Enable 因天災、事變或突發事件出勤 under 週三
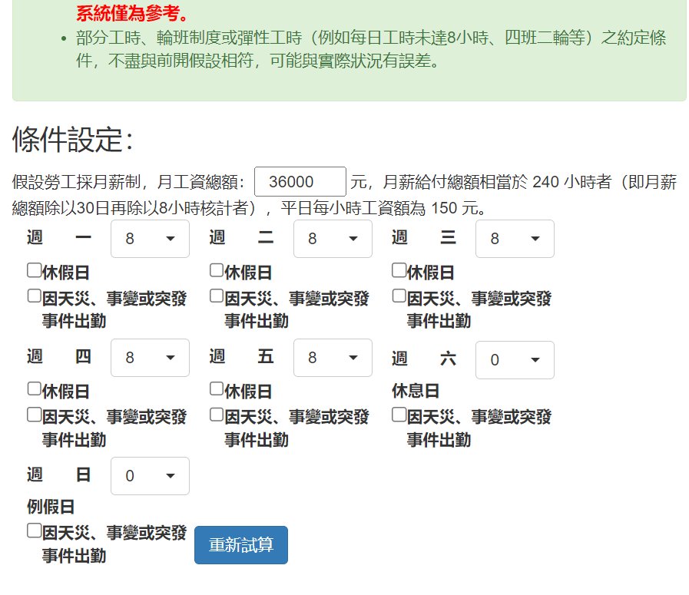The width and height of the screenshot is (689, 595). (399, 296)
